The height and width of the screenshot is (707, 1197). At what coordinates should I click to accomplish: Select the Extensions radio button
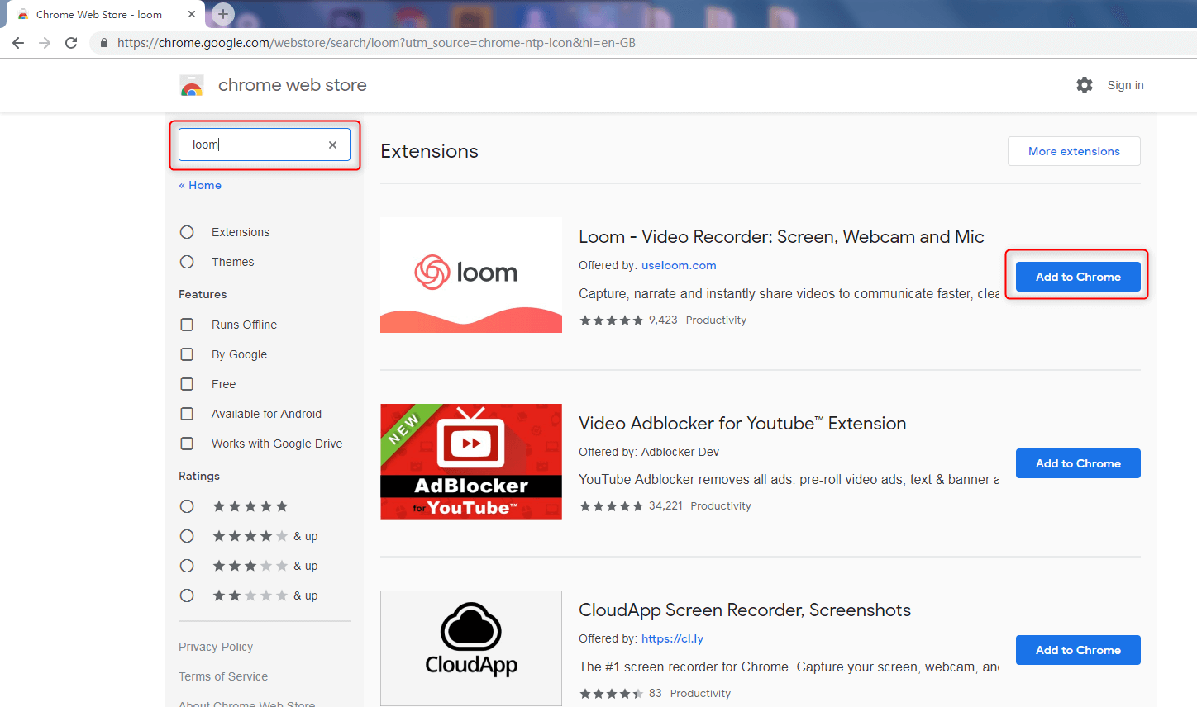pos(187,232)
